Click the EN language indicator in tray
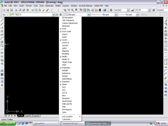This screenshot has width=168, height=126. 151,124
